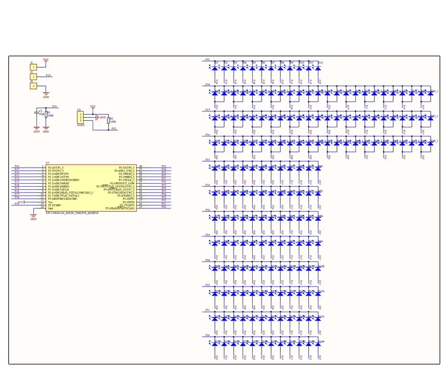Select the J1 single-pin connector

[x=33, y=67]
